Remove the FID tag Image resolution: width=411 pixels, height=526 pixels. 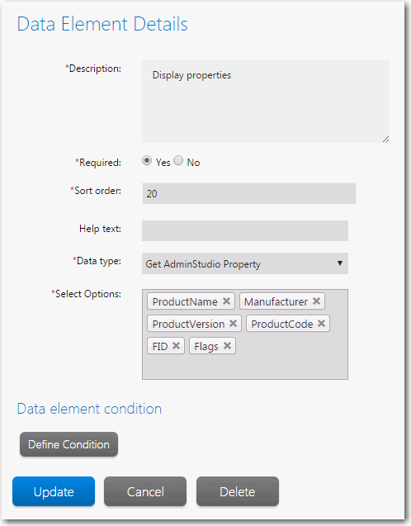click(x=177, y=345)
